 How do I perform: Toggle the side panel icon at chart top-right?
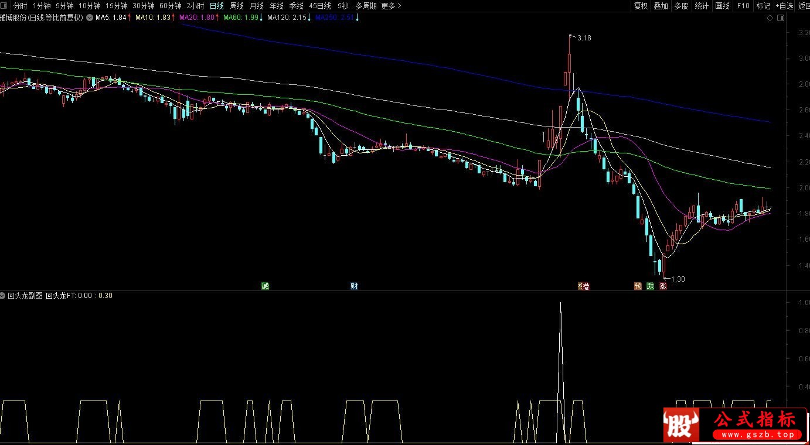[x=780, y=18]
